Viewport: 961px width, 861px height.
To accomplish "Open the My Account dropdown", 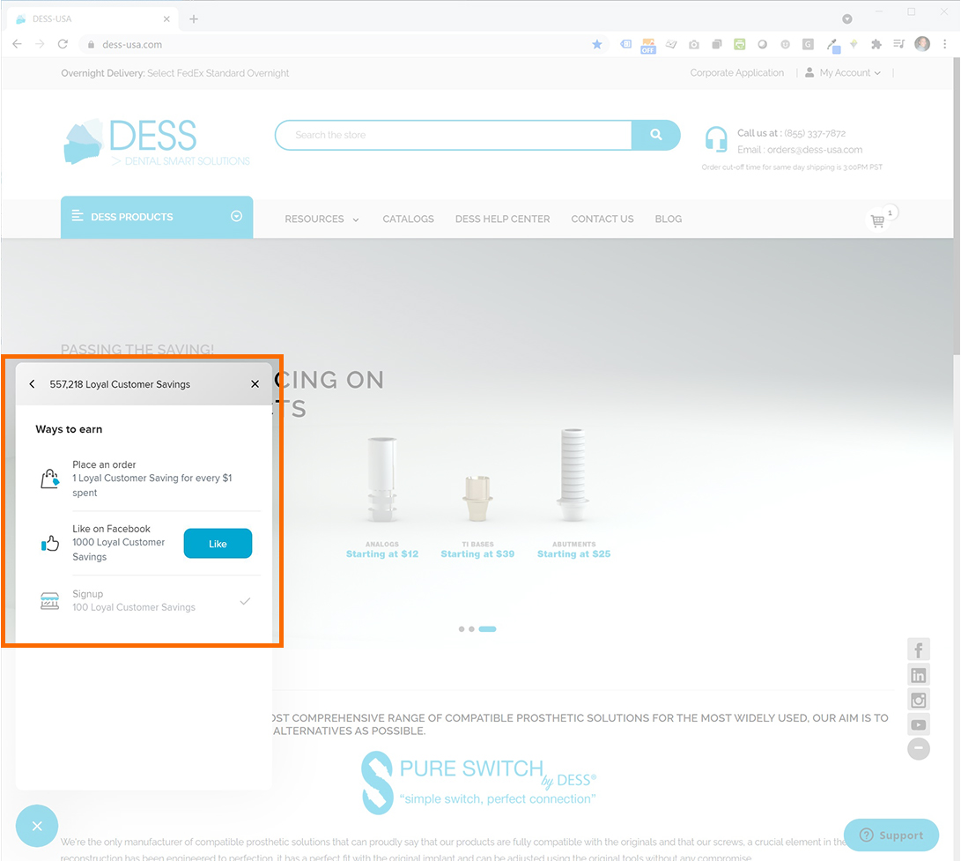I will (x=843, y=72).
